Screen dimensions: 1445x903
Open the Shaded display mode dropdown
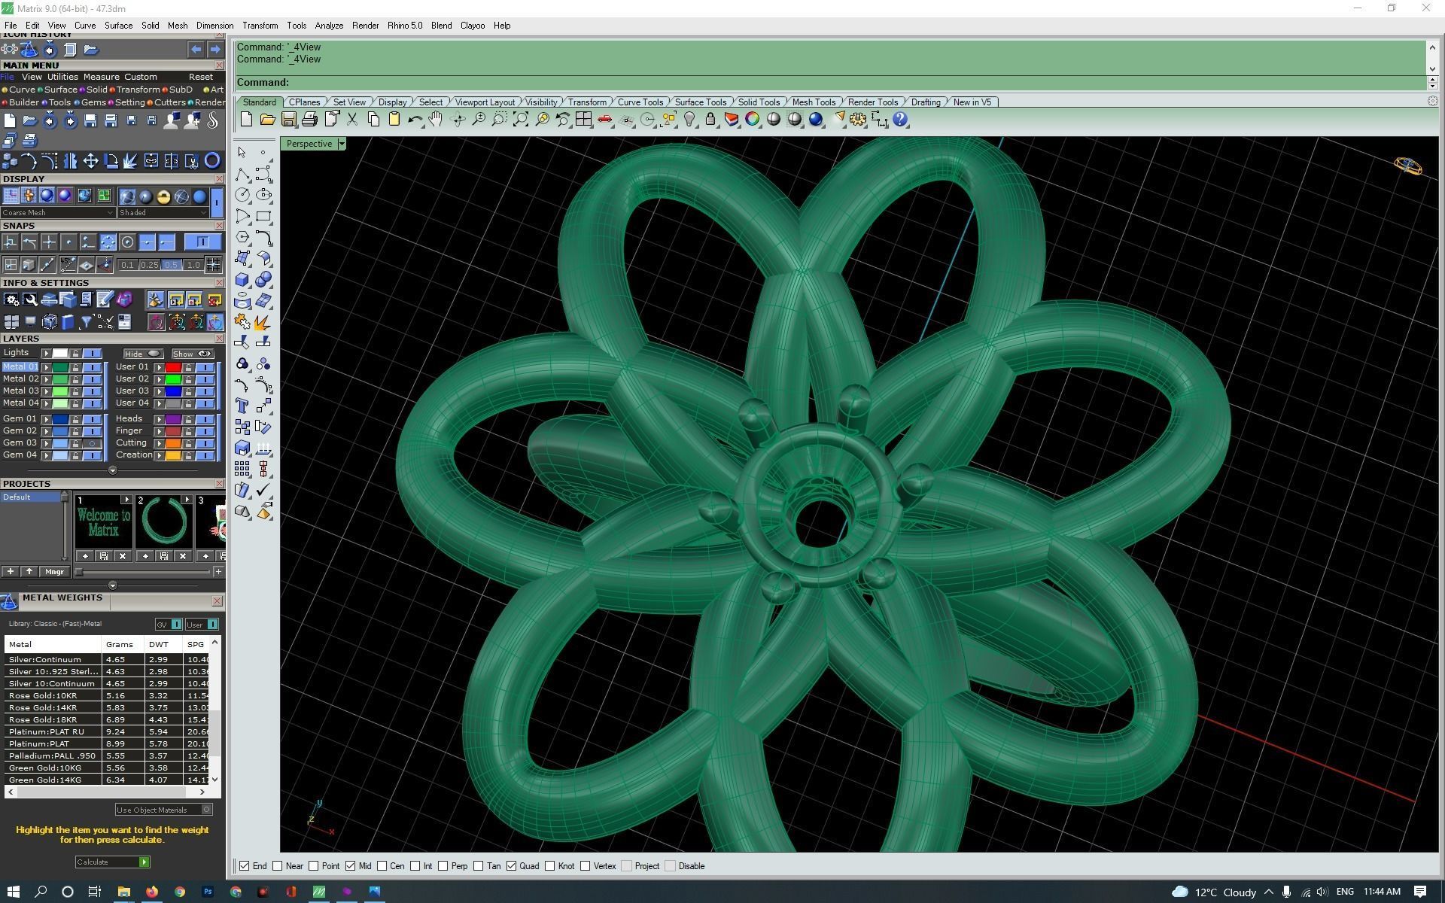[162, 213]
